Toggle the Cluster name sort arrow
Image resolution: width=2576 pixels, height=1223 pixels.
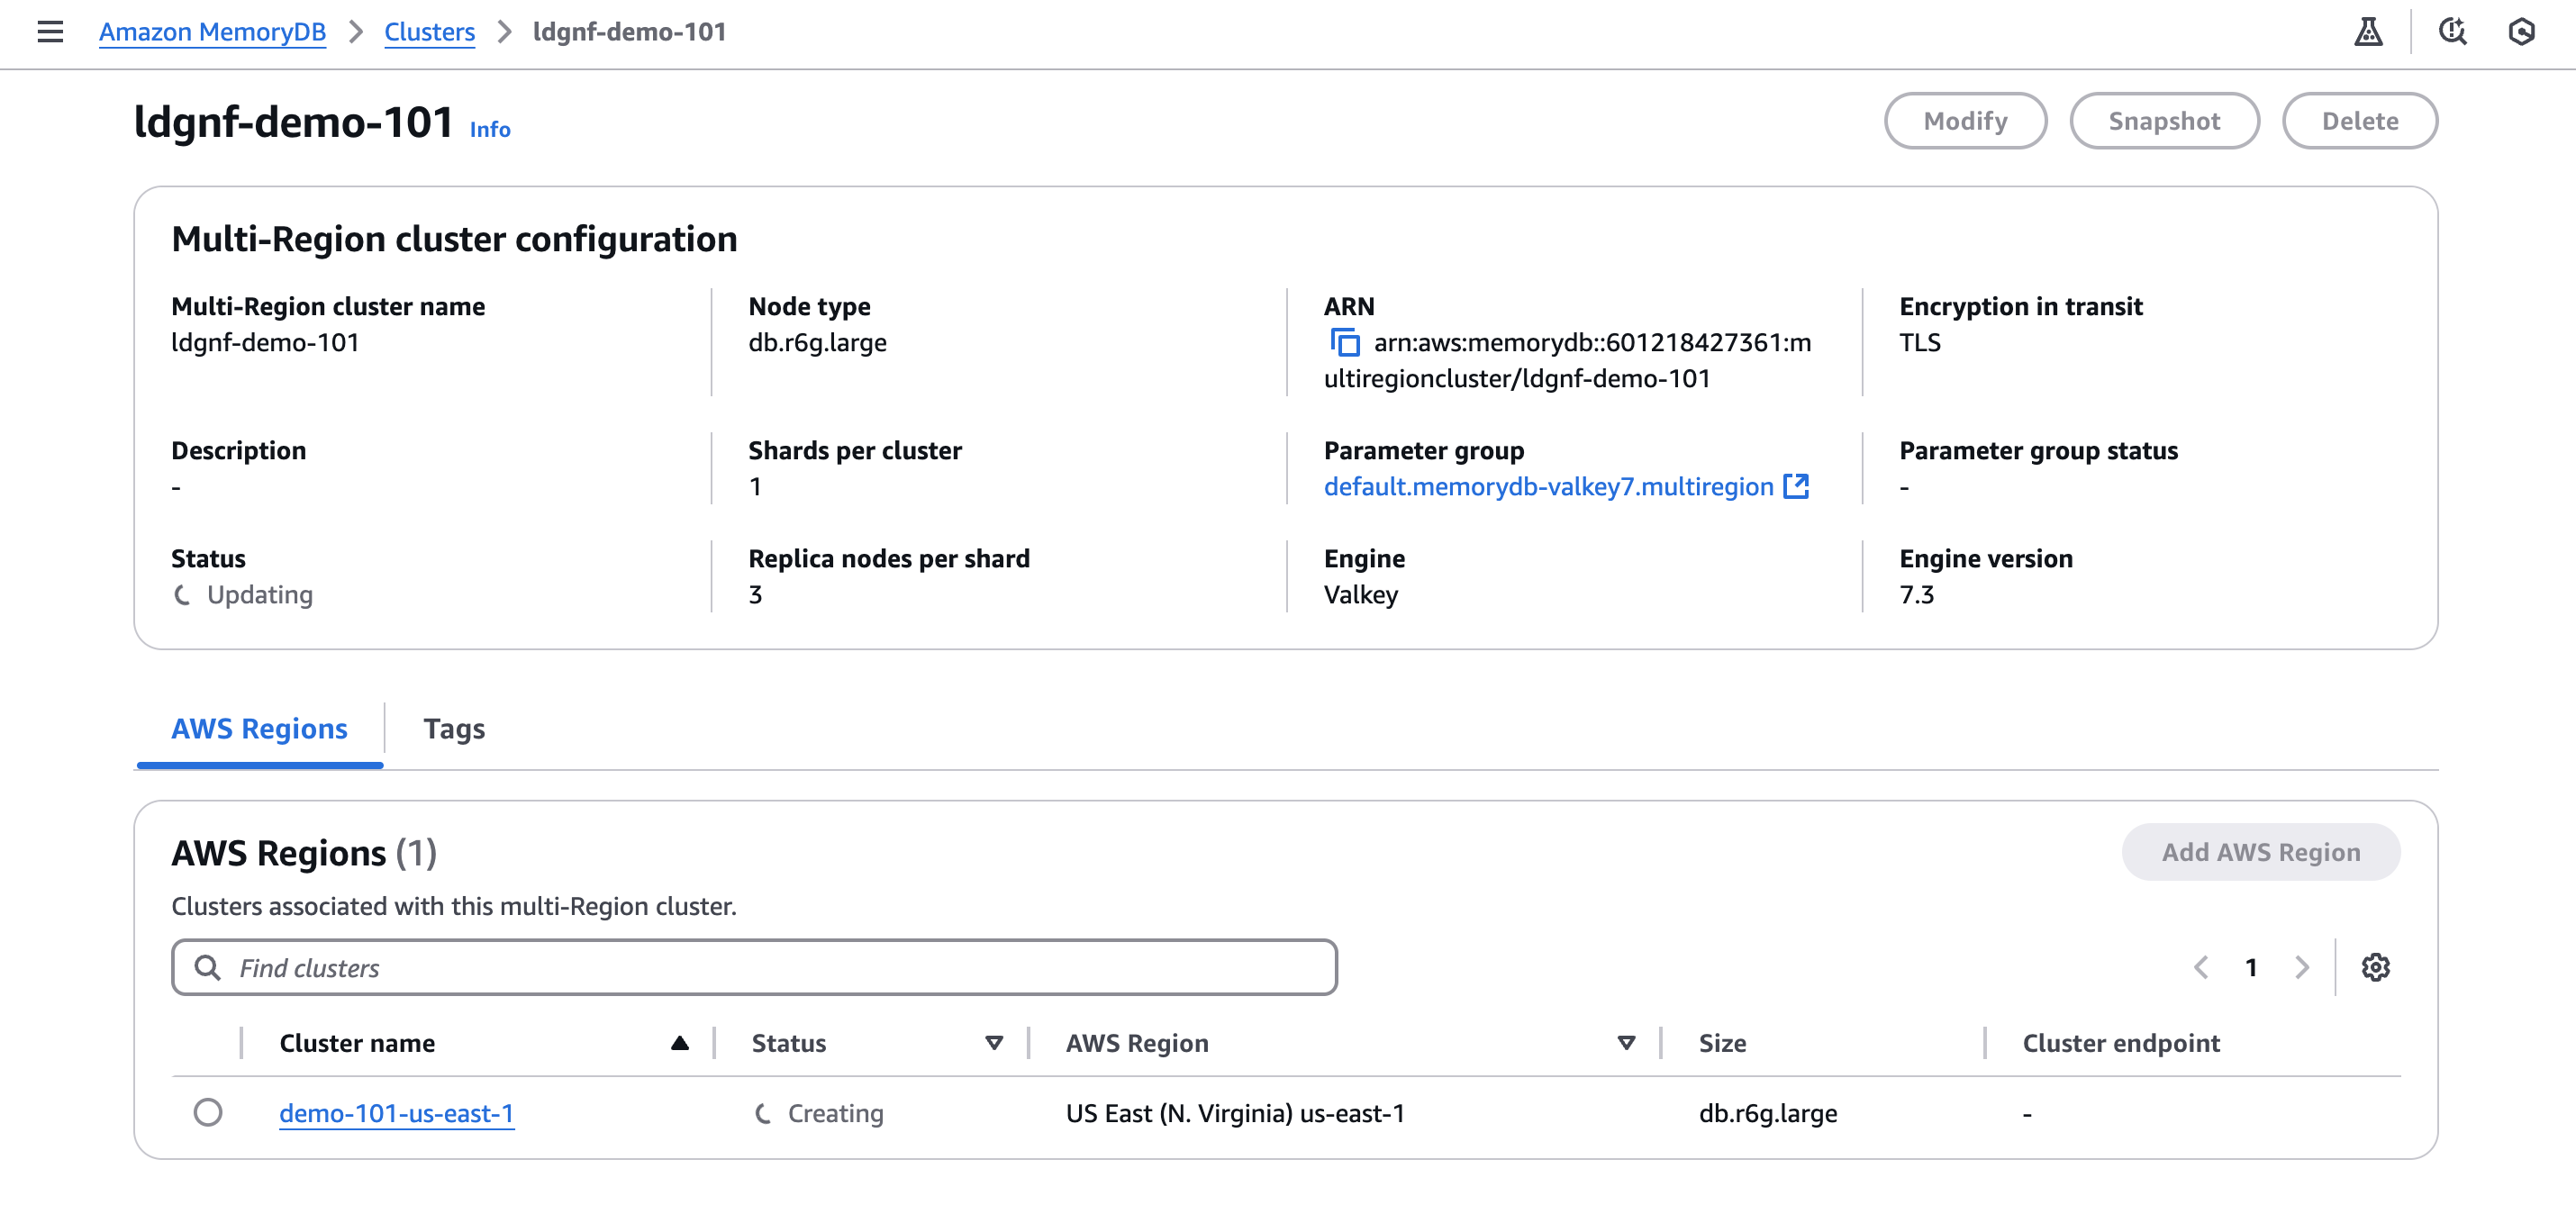point(679,1042)
